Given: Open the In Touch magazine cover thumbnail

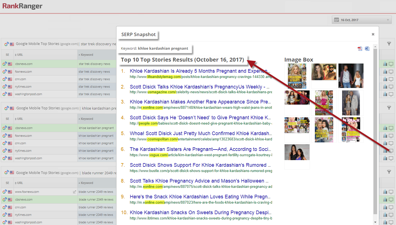Looking at the screenshot, I should (x=351, y=130).
